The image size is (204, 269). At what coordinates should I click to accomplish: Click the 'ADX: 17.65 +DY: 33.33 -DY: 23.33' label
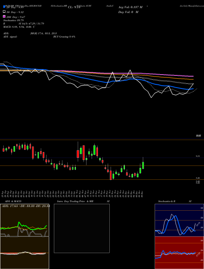26,206
